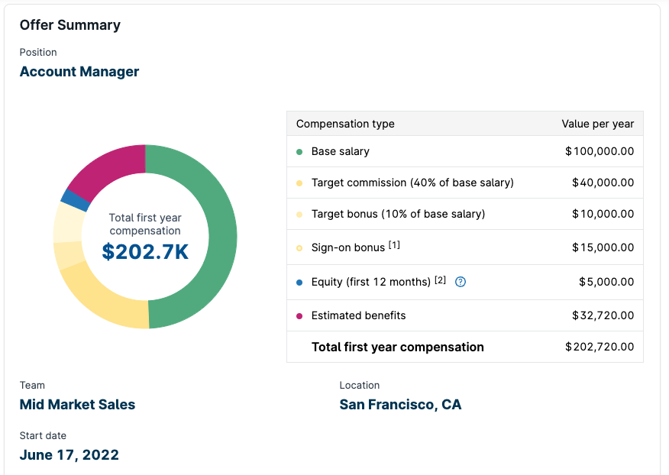Click the San Francisco, CA location link
Screen dimensions: 669x475
click(400, 404)
